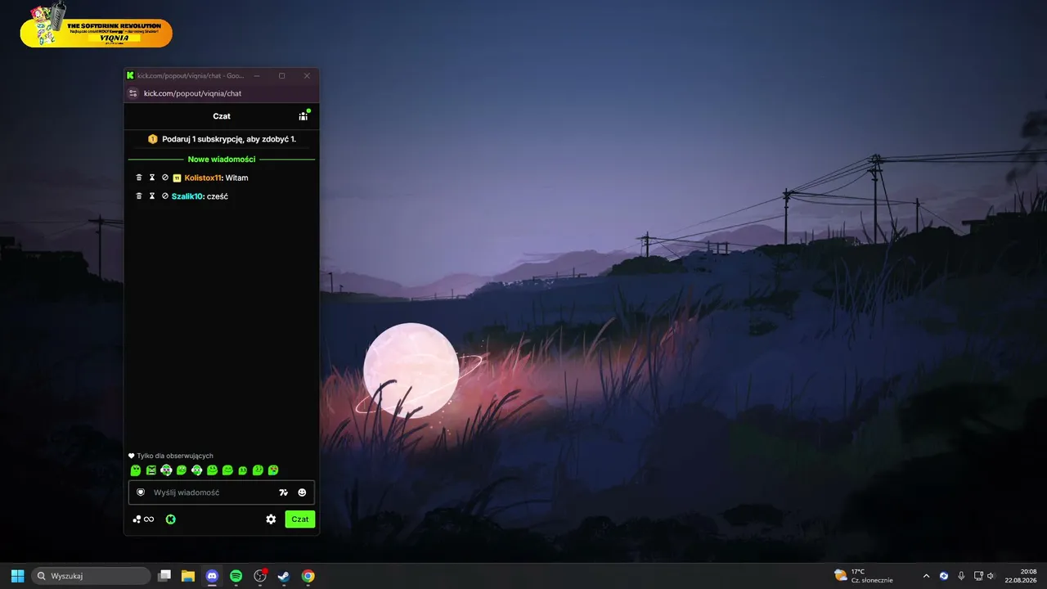The image size is (1047, 589).
Task: Ban user Kolistox11 with the ban icon
Action: point(164,178)
